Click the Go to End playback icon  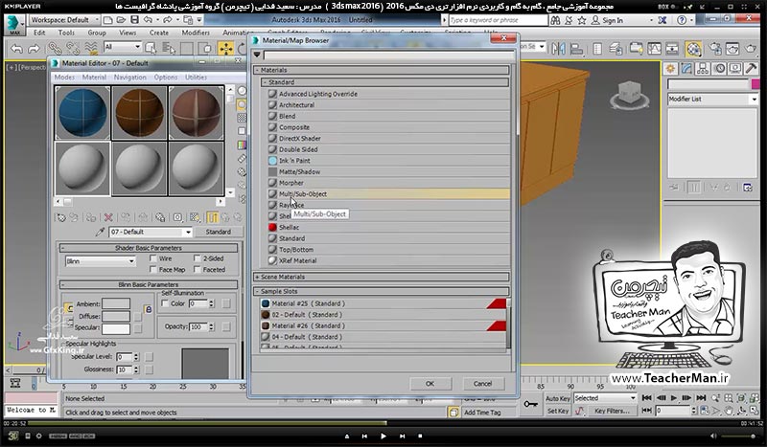tap(701, 398)
